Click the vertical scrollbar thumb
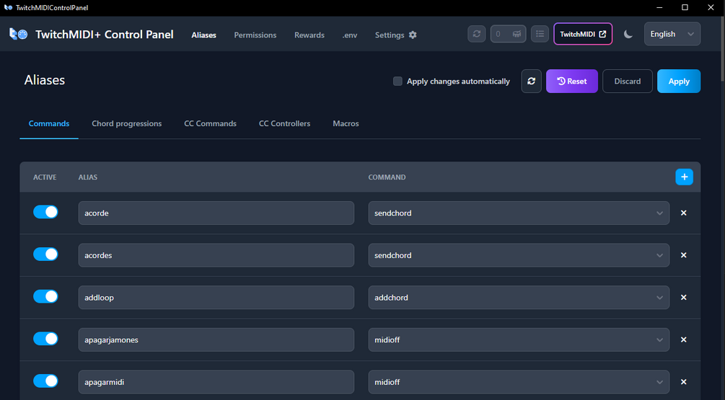This screenshot has width=725, height=400. (723, 50)
